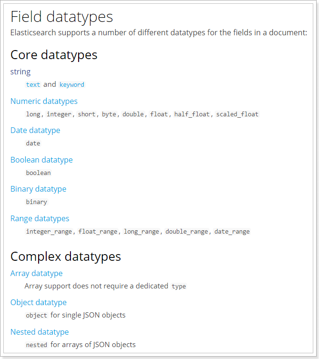319x359 pixels.
Task: Click the half_float code term
Action: tap(192, 114)
